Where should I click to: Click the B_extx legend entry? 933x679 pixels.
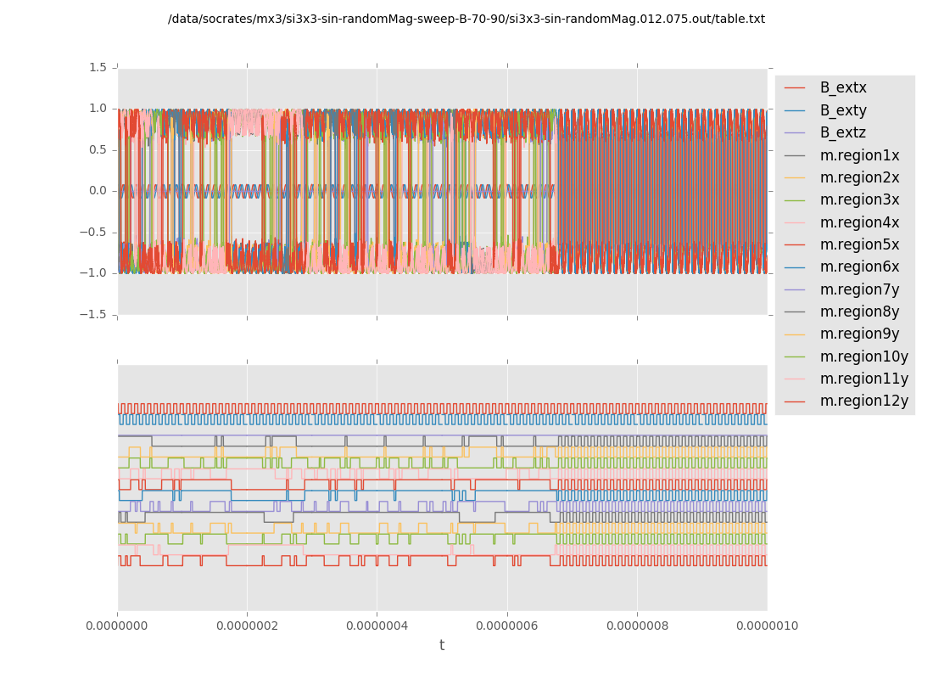(842, 87)
